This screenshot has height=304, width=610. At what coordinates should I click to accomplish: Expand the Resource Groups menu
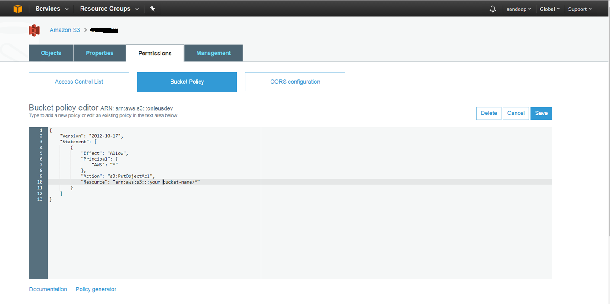pyautogui.click(x=110, y=9)
